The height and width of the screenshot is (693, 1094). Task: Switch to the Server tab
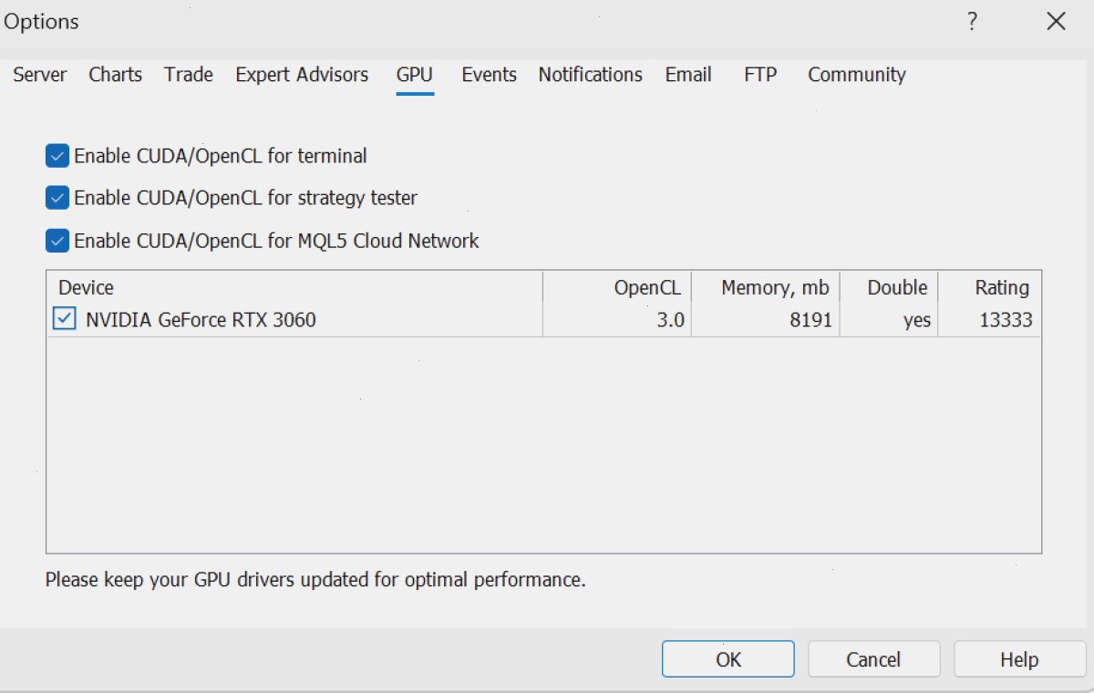[x=39, y=75]
